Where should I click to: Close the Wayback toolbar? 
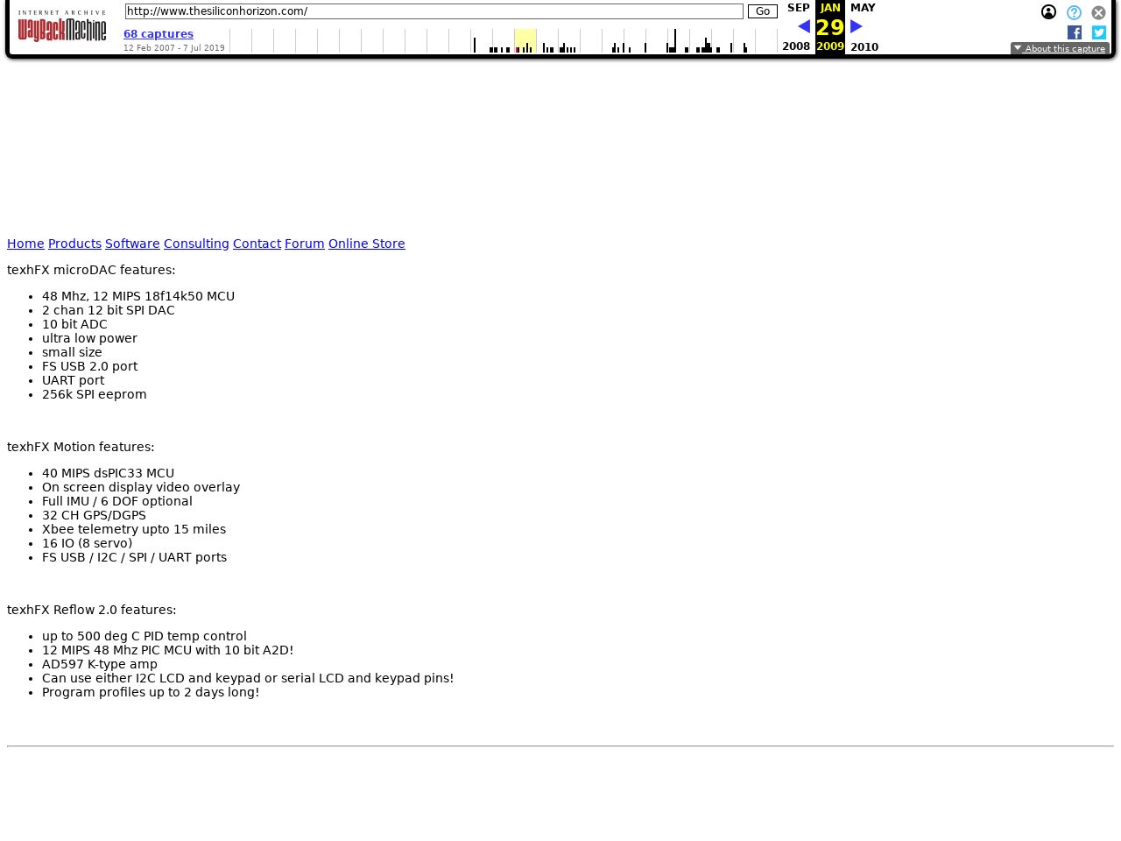pyautogui.click(x=1098, y=12)
